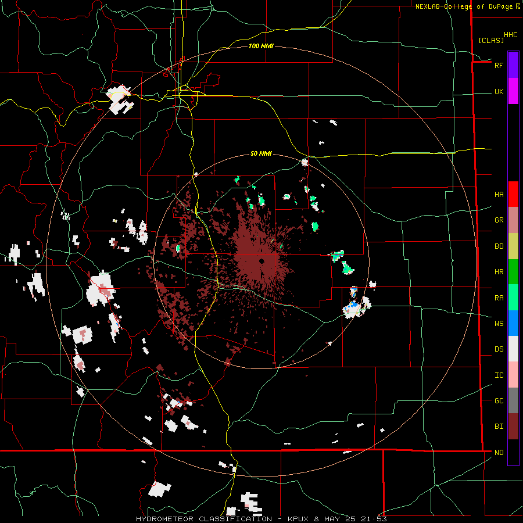The image size is (523, 523).
Task: Click the RA legend label
Action: point(499,298)
